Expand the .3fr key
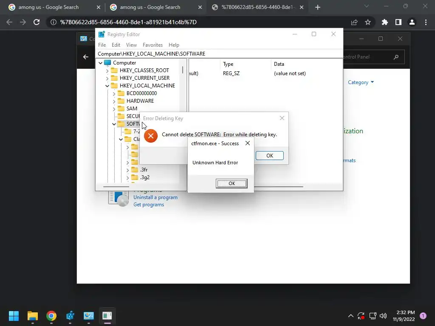The height and width of the screenshot is (326, 435). [127, 170]
